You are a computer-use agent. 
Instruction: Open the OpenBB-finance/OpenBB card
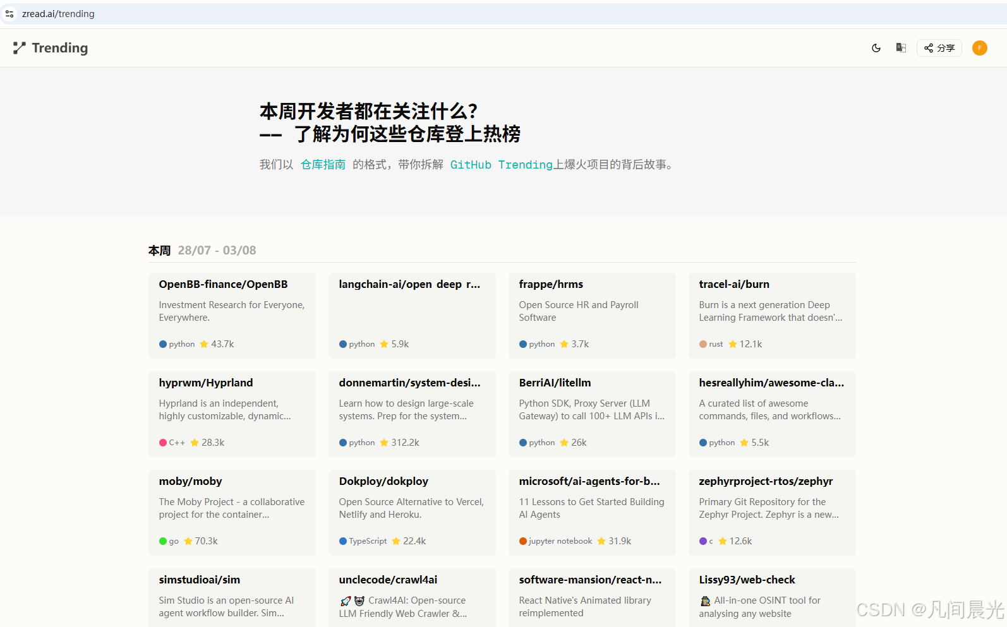tap(232, 316)
